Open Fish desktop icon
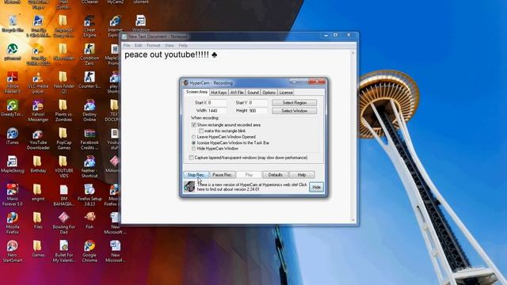This screenshot has width=507, height=285. [90, 220]
